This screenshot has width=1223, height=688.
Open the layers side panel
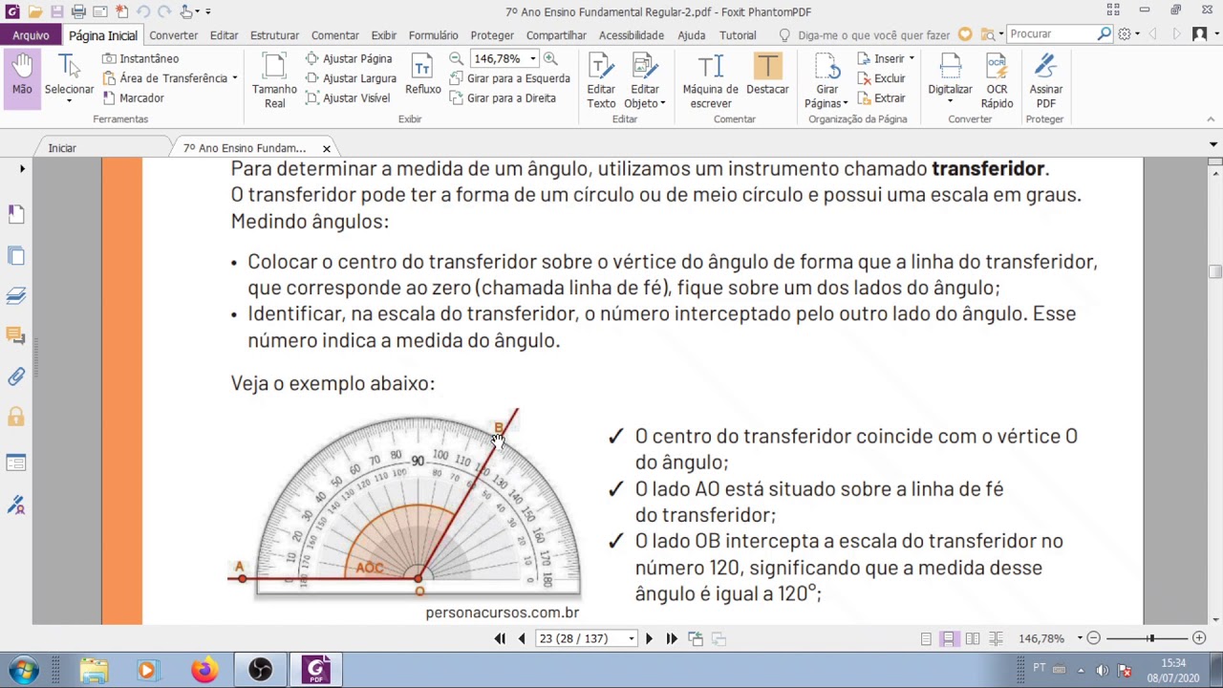(x=16, y=295)
